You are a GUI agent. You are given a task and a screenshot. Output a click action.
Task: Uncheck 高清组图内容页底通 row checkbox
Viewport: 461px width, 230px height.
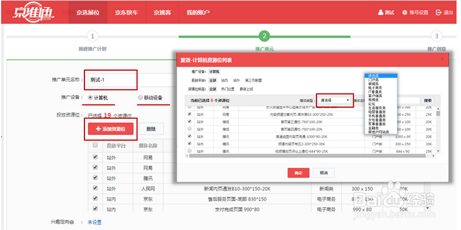point(189,136)
